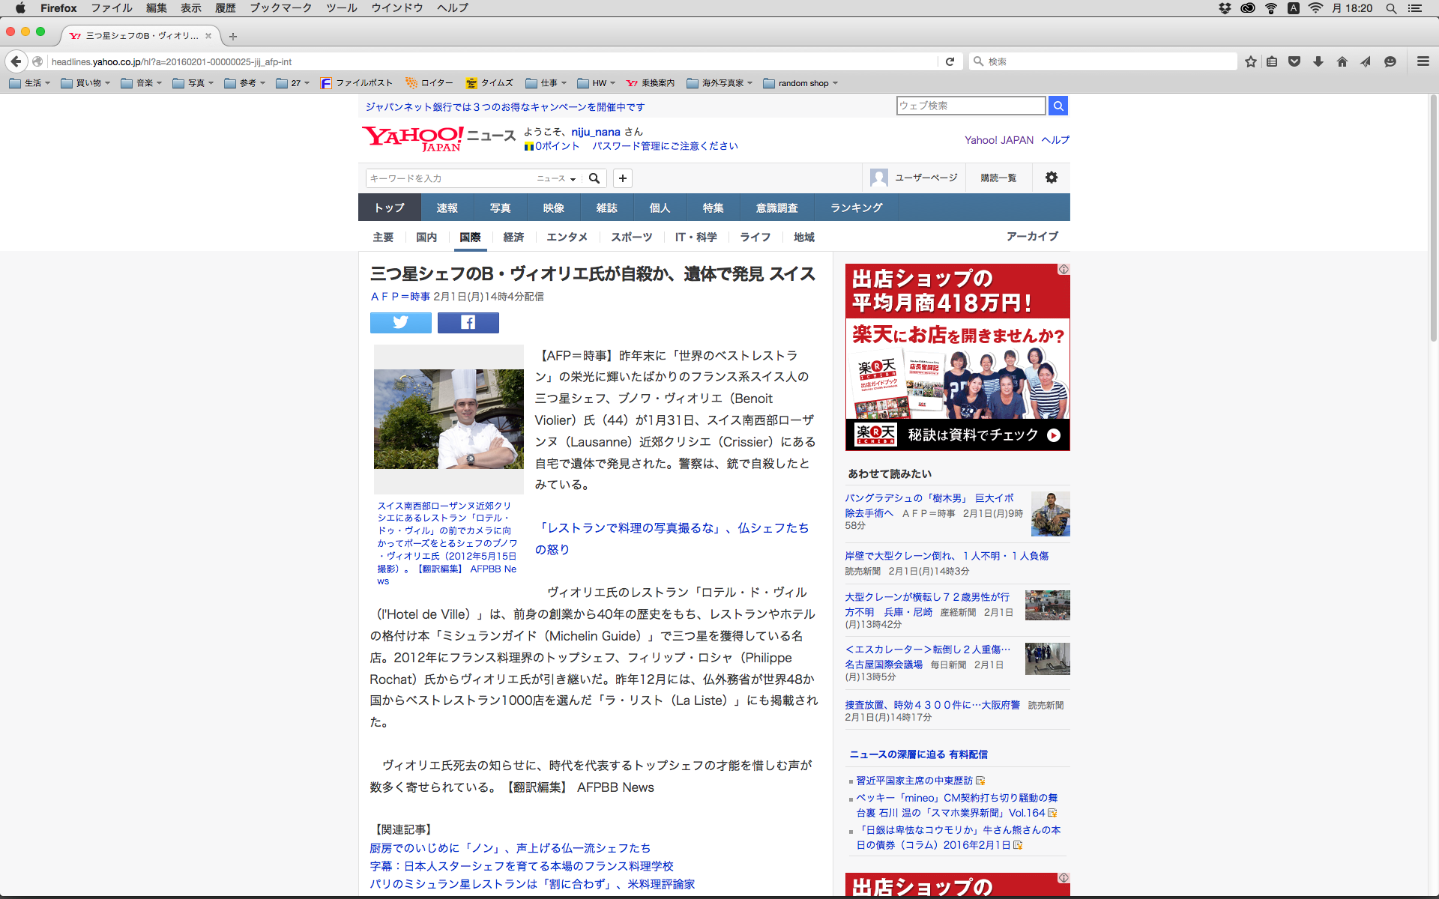Open the アーカイブ link

1031,236
